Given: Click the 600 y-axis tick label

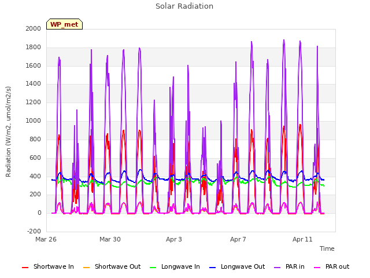Looking at the screenshot, I should click(35, 158).
